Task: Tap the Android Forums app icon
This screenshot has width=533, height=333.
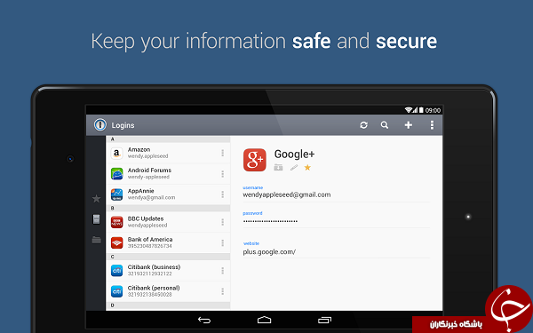Action: (116, 174)
